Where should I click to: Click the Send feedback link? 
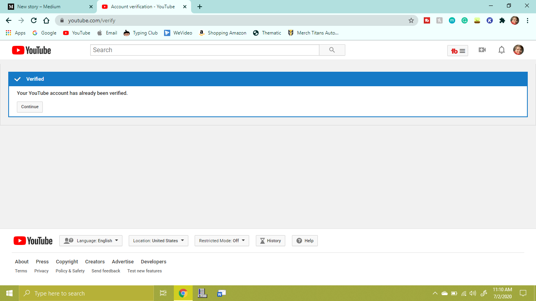pyautogui.click(x=106, y=271)
